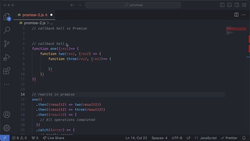
Task: Select the promise-2.js editor tab
Action: 34,15
